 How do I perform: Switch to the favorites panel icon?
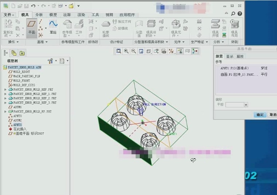[x=22, y=53]
